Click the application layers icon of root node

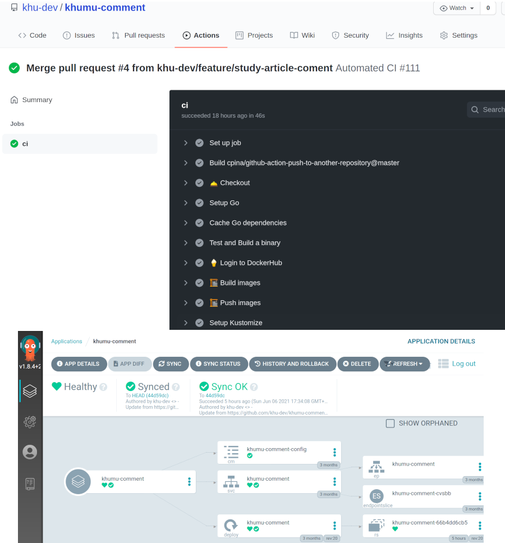click(79, 481)
